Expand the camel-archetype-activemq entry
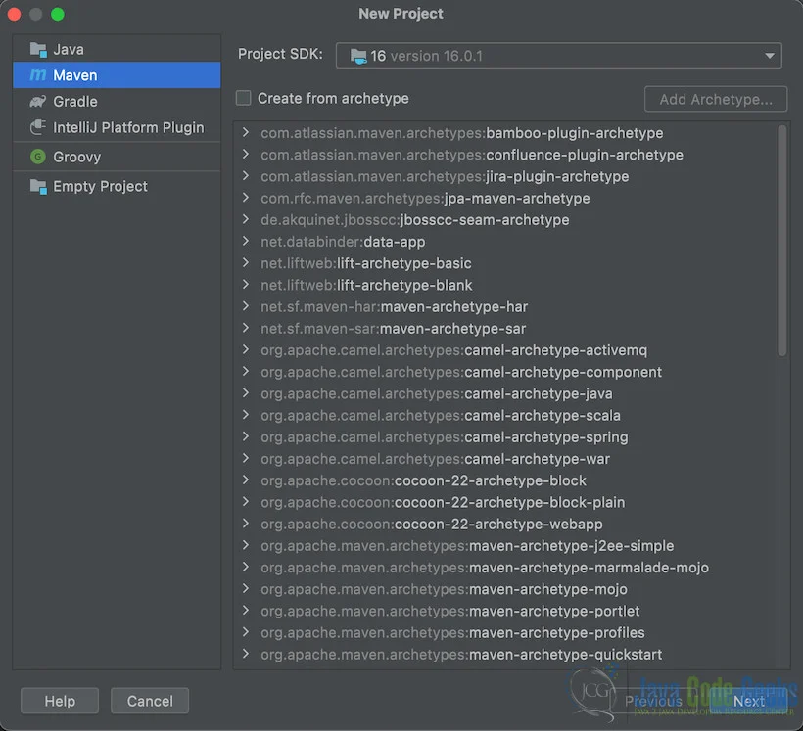This screenshot has width=803, height=731. click(246, 349)
